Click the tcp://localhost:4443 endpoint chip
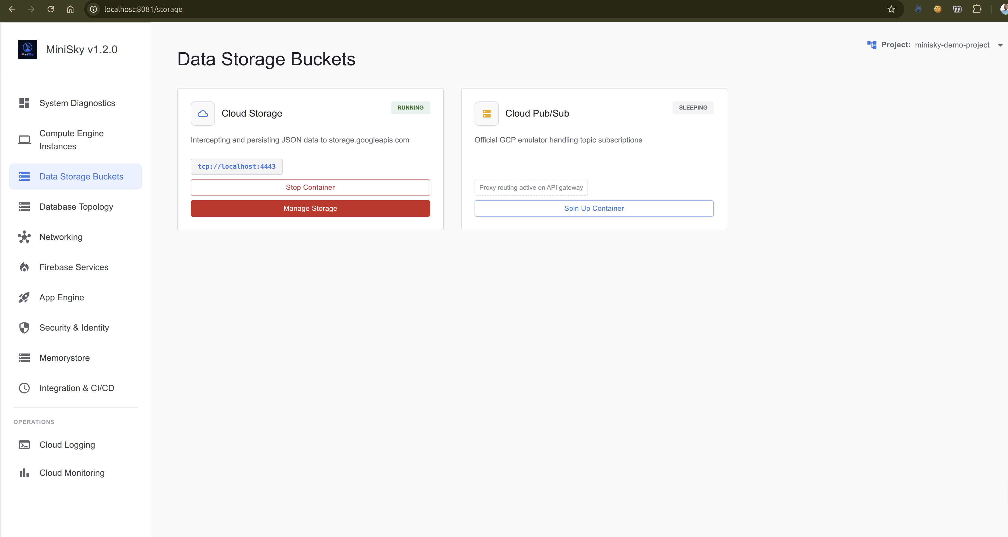This screenshot has width=1008, height=537. click(x=237, y=167)
